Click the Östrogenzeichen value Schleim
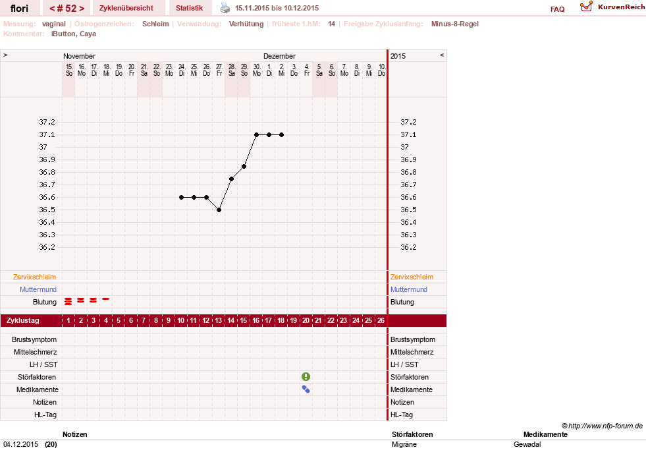 click(x=155, y=24)
